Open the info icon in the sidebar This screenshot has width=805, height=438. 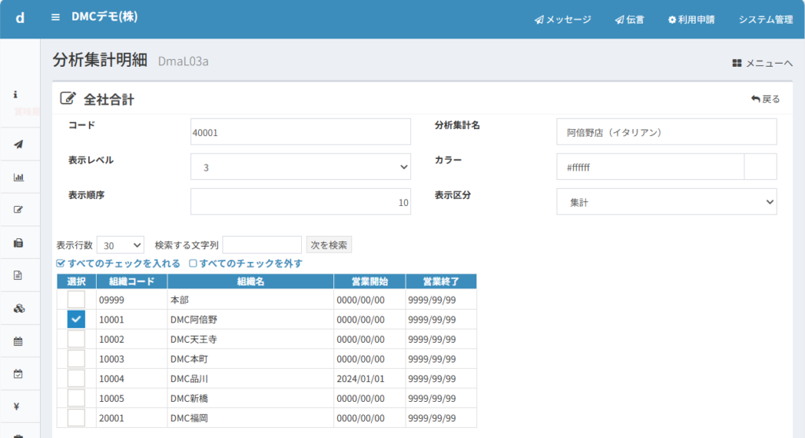point(16,94)
